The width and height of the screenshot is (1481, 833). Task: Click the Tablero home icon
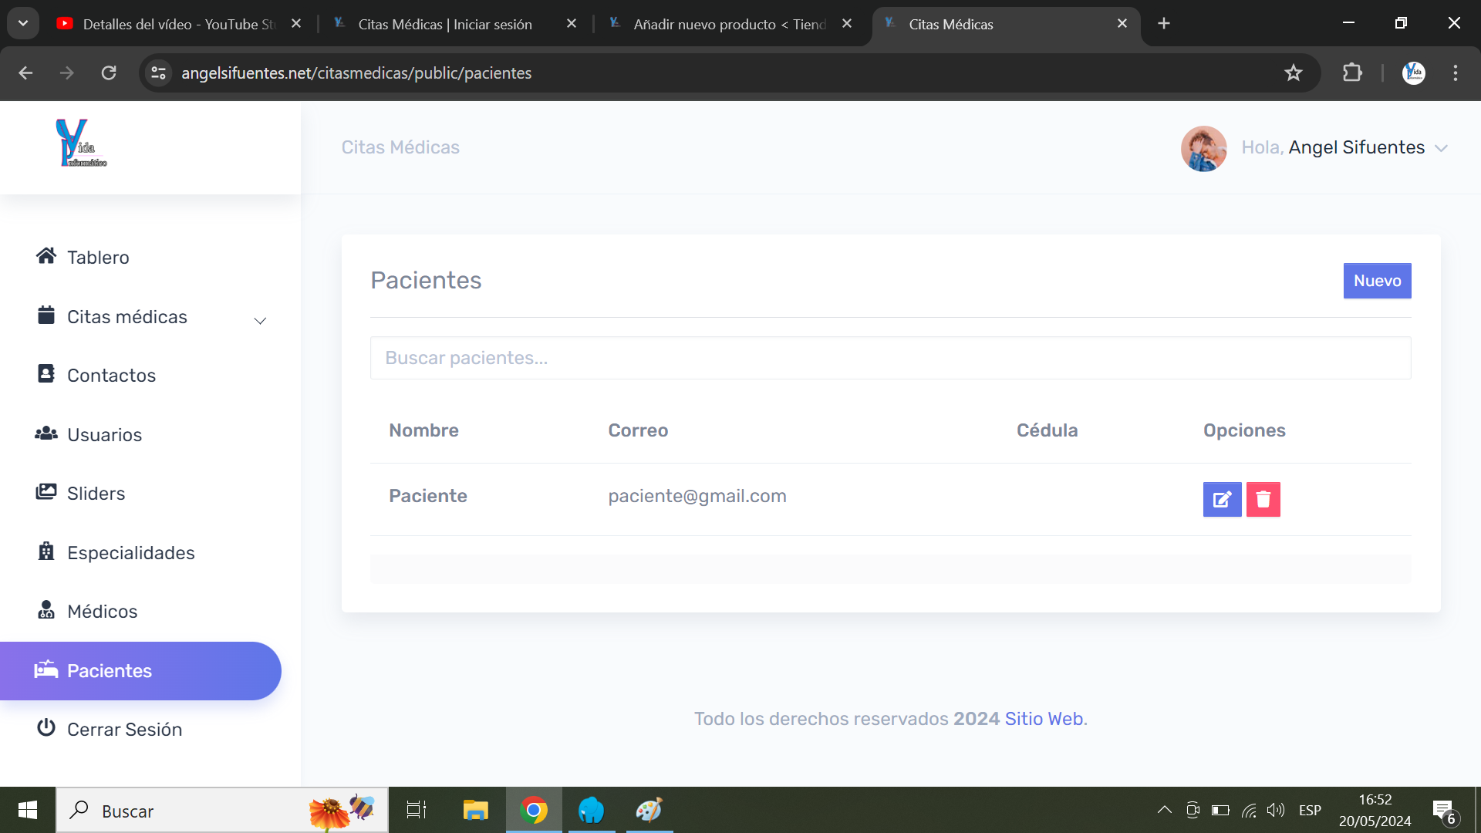pyautogui.click(x=46, y=255)
